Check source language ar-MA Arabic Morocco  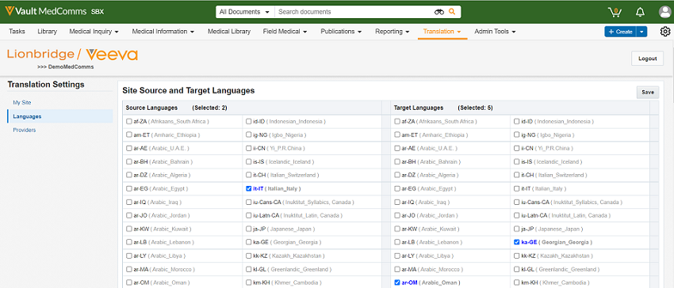[129, 269]
